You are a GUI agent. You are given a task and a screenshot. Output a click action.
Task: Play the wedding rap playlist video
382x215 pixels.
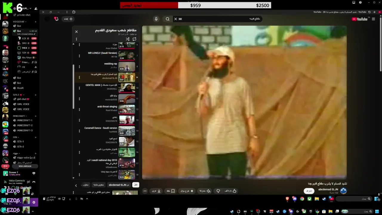[x=127, y=66]
